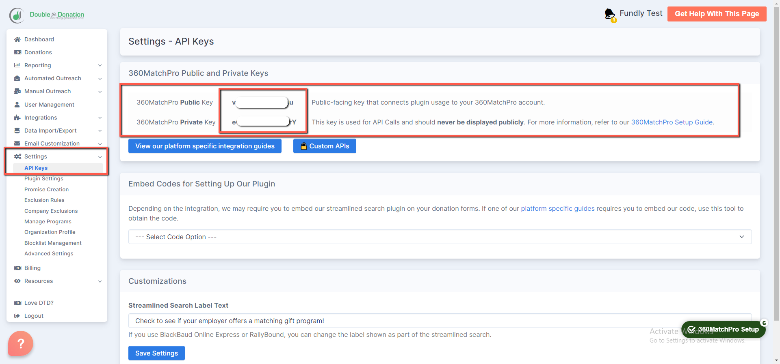Screen dimensions: 780x364
Task: Open Organization Profile submenu item
Action: (x=50, y=232)
